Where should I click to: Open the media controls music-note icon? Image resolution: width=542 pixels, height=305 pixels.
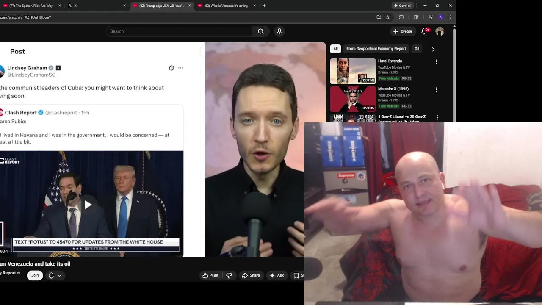431,17
